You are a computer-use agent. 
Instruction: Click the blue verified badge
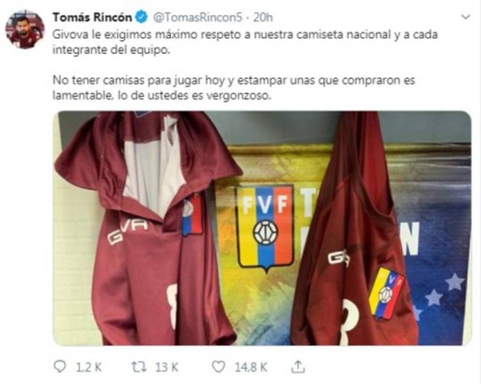141,17
